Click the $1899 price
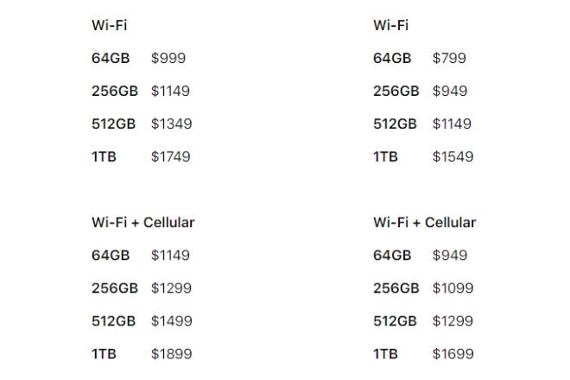The height and width of the screenshot is (380, 570). point(171,353)
